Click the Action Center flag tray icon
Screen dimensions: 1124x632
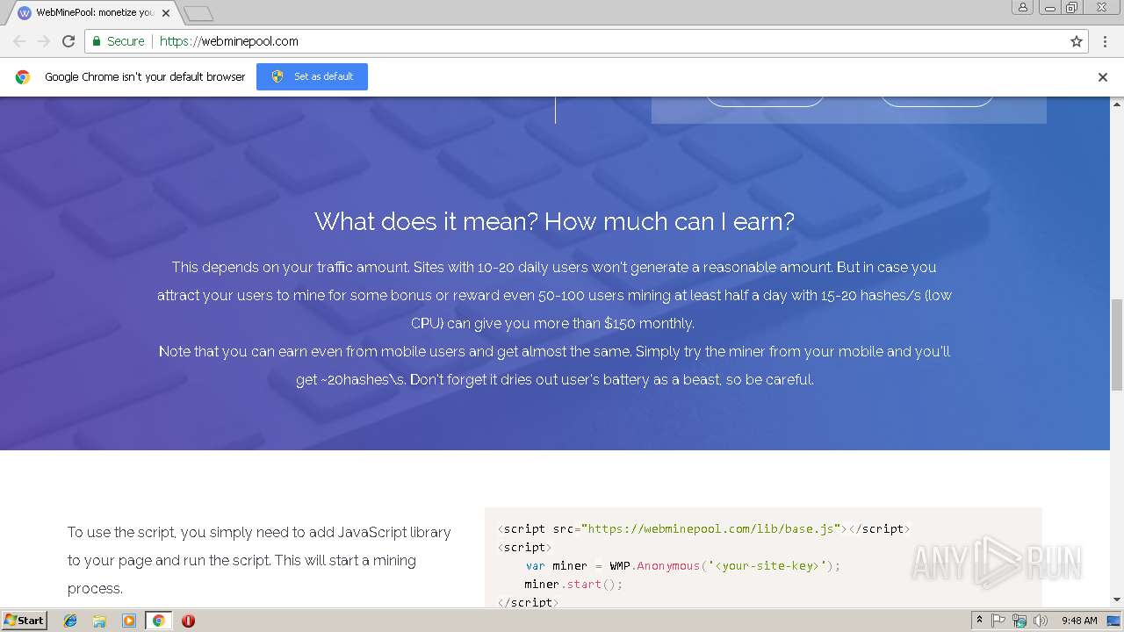(x=998, y=621)
